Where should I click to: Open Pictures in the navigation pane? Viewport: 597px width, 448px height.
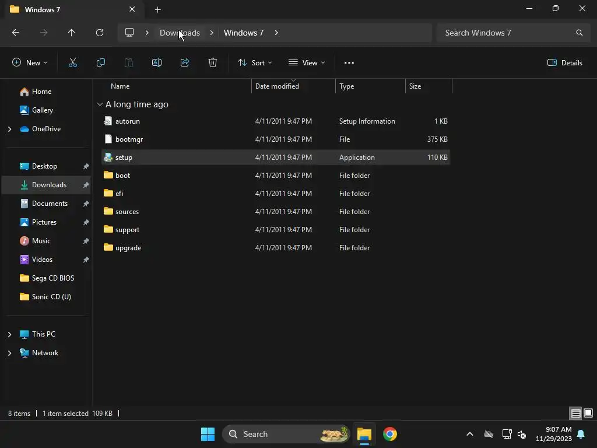point(47,222)
